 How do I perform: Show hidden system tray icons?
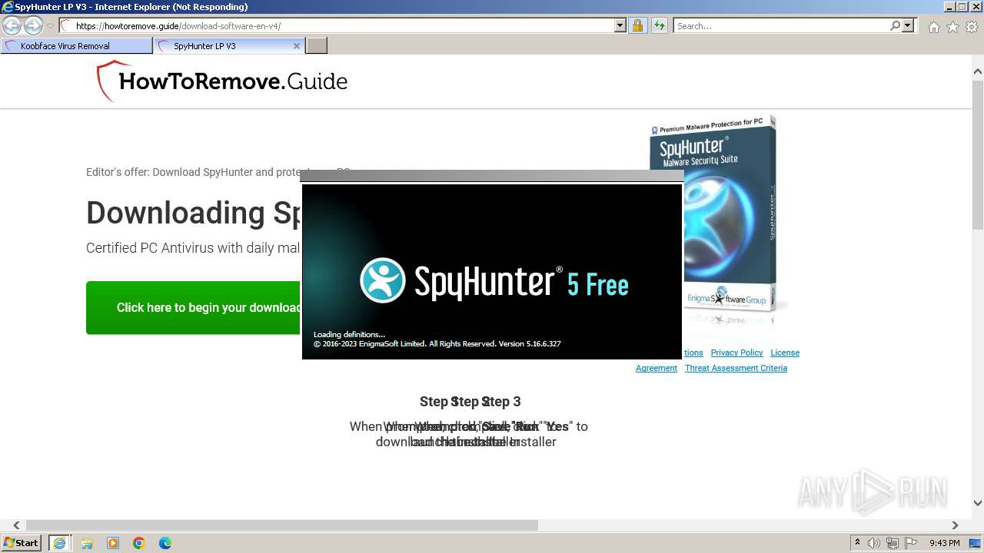coord(857,543)
